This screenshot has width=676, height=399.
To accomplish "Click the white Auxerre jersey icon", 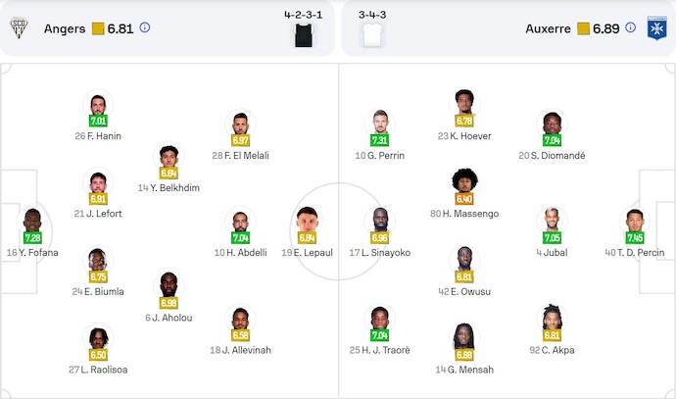I will [370, 36].
